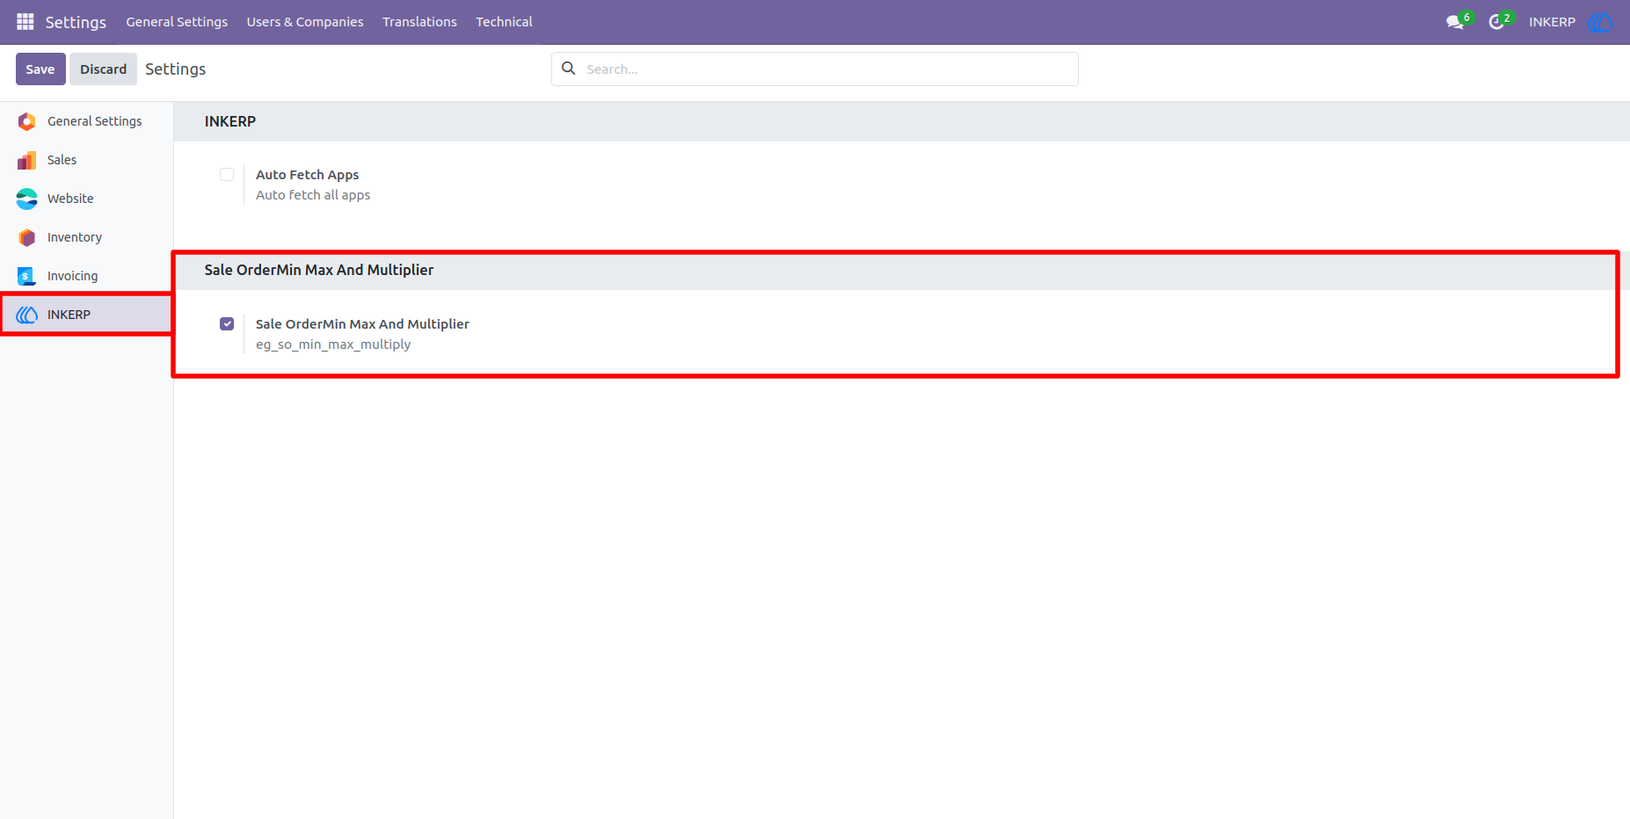Click the Settings app title in navbar
The width and height of the screenshot is (1630, 819).
click(76, 22)
